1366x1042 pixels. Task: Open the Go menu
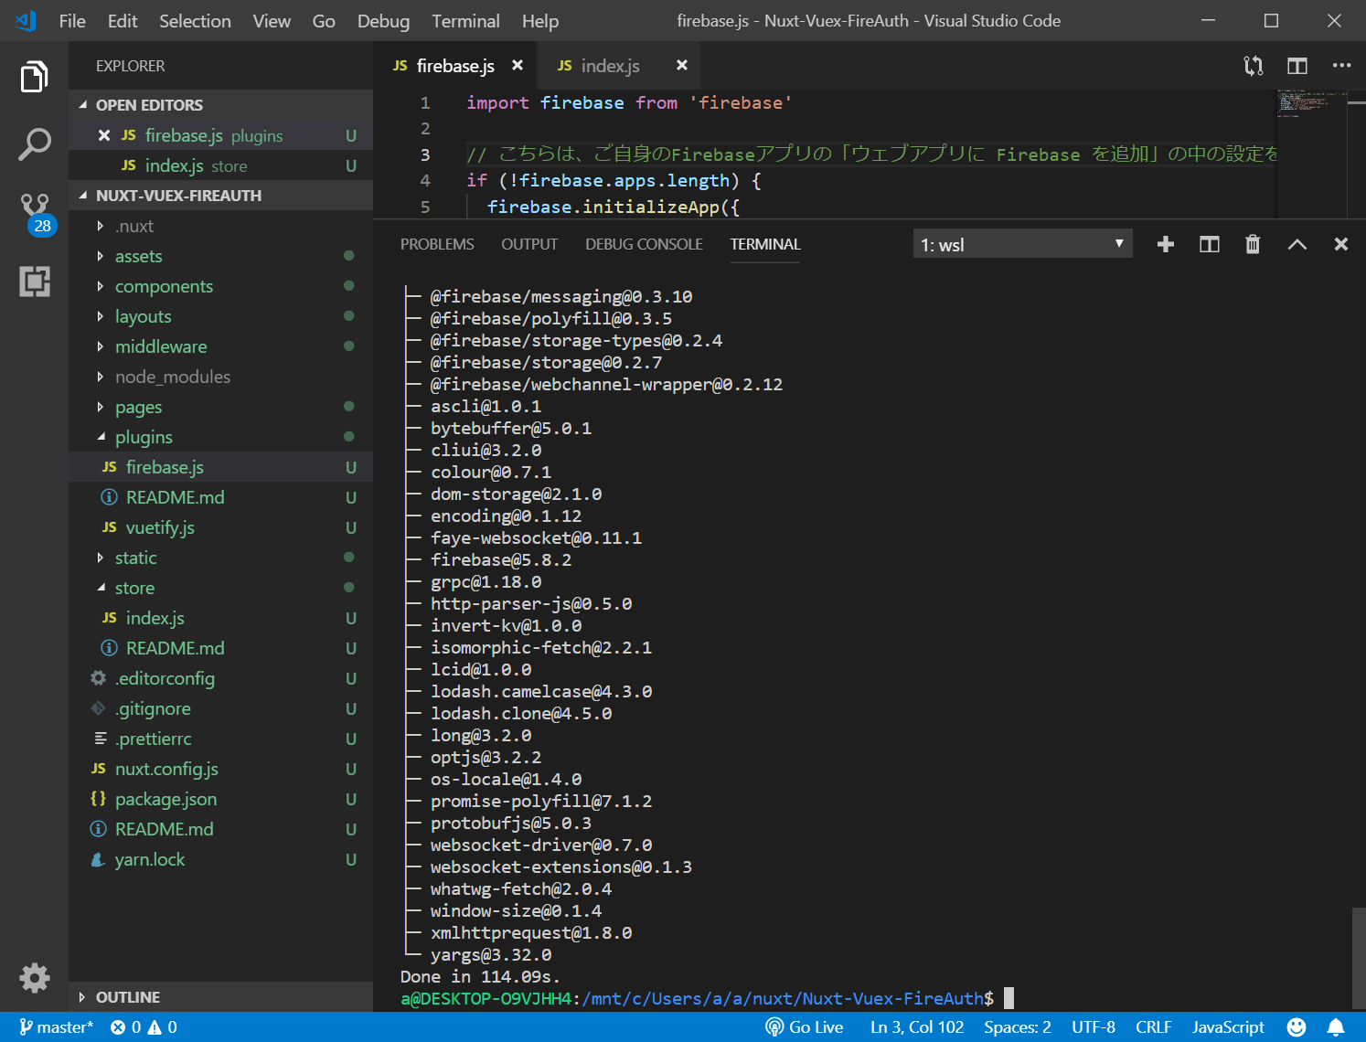324,21
